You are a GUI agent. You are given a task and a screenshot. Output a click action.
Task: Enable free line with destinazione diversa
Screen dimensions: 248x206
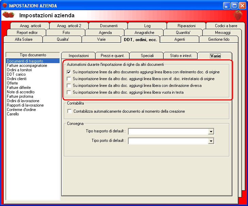[69, 86]
